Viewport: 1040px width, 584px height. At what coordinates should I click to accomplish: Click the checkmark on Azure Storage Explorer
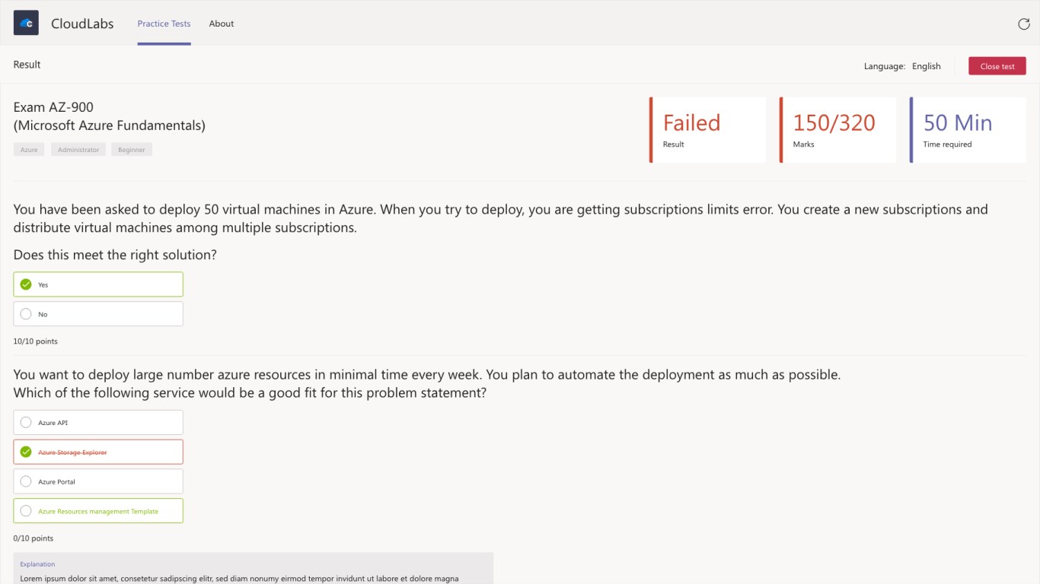[26, 452]
